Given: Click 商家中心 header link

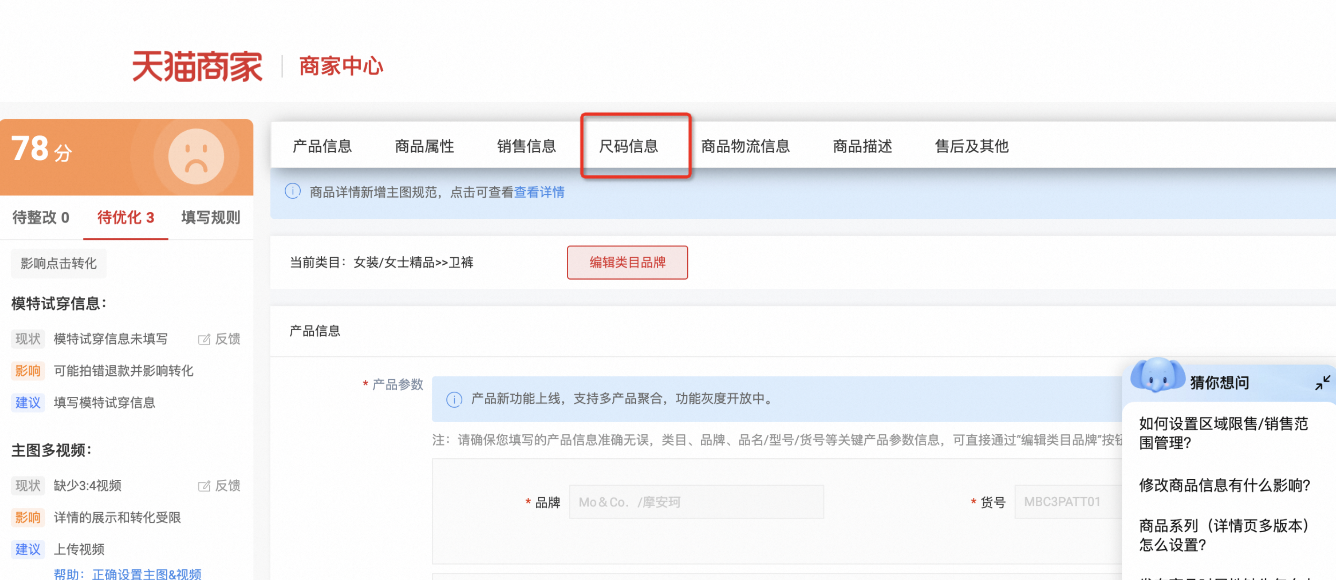Looking at the screenshot, I should coord(341,67).
